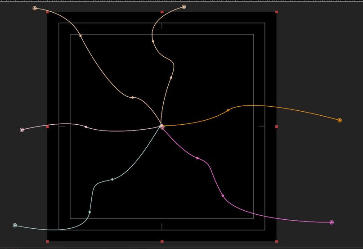Click the teal path's lowest control point

(90, 212)
